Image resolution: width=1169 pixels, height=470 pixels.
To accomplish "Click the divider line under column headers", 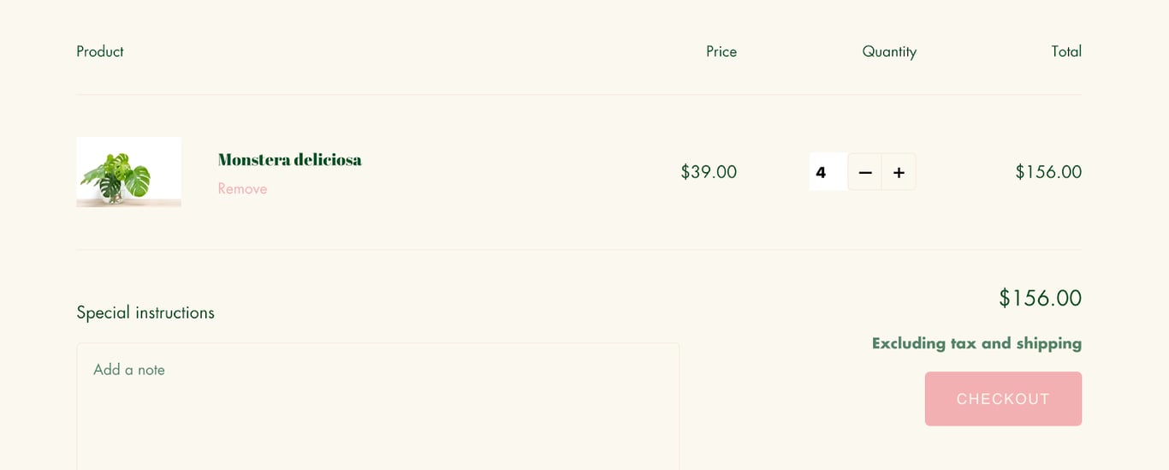I will click(579, 94).
